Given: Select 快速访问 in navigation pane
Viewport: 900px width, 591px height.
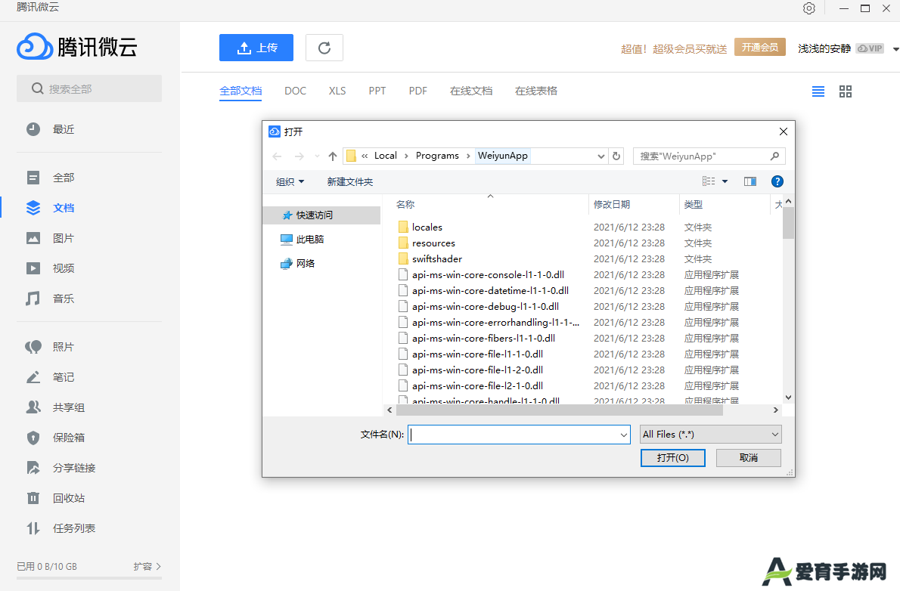Looking at the screenshot, I should (x=322, y=215).
